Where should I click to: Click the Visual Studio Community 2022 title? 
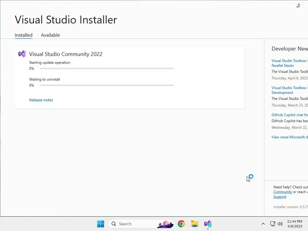(66, 54)
